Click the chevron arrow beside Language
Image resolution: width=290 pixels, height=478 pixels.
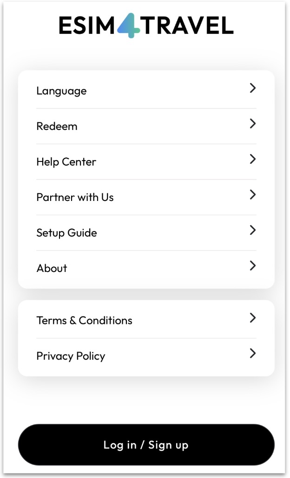tap(252, 88)
